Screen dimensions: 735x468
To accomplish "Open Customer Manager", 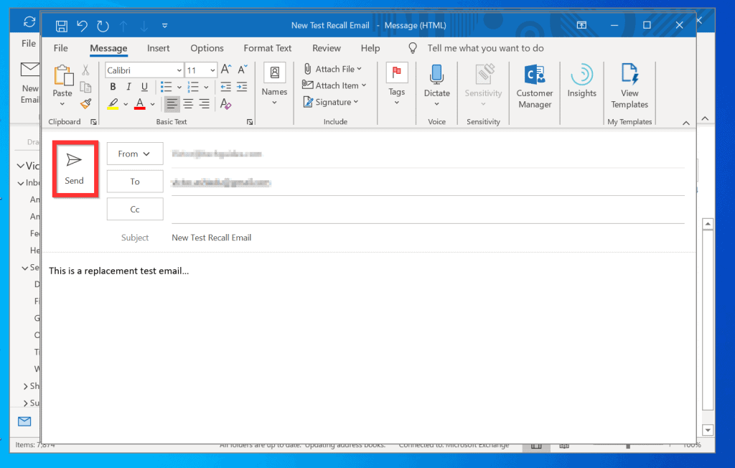I will [535, 85].
